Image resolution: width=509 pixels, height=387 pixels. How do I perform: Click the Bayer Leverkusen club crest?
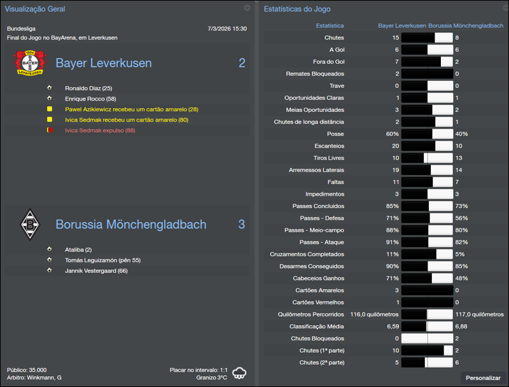pyautogui.click(x=30, y=62)
